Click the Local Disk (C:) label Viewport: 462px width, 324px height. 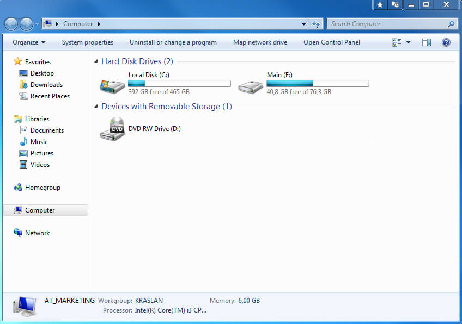(149, 75)
